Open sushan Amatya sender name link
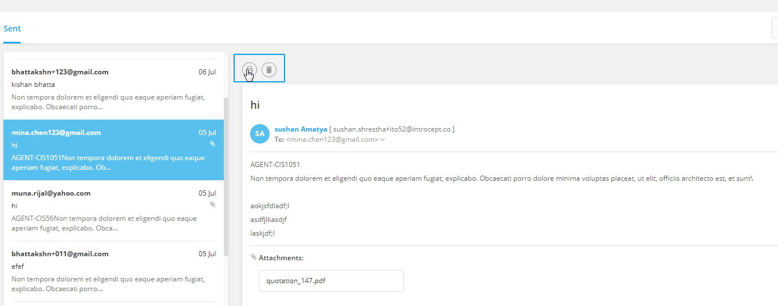The width and height of the screenshot is (778, 306). click(301, 129)
